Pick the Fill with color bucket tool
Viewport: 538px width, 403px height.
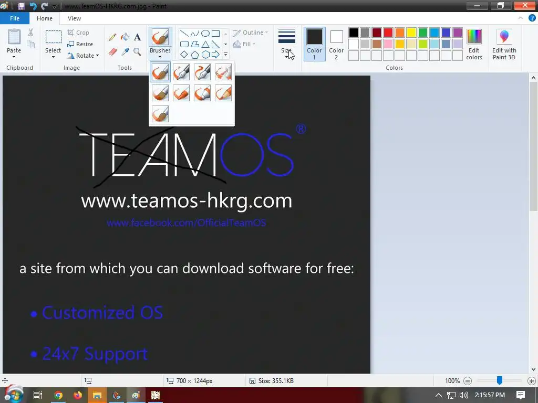[125, 37]
